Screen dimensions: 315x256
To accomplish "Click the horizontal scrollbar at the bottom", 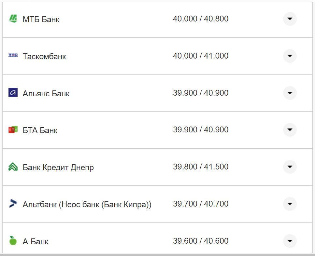I will point(157,254).
